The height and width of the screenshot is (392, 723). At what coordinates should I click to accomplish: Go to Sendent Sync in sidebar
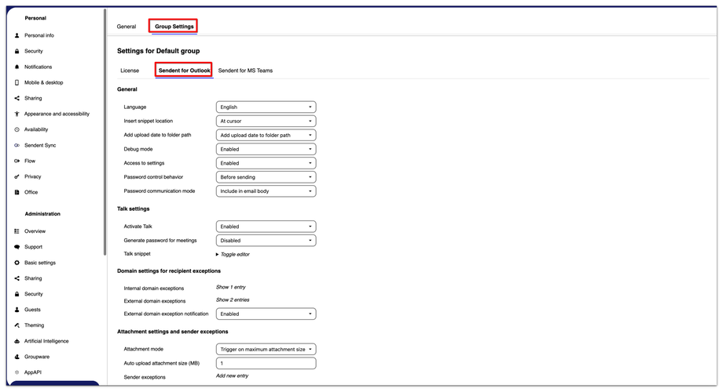(x=40, y=145)
